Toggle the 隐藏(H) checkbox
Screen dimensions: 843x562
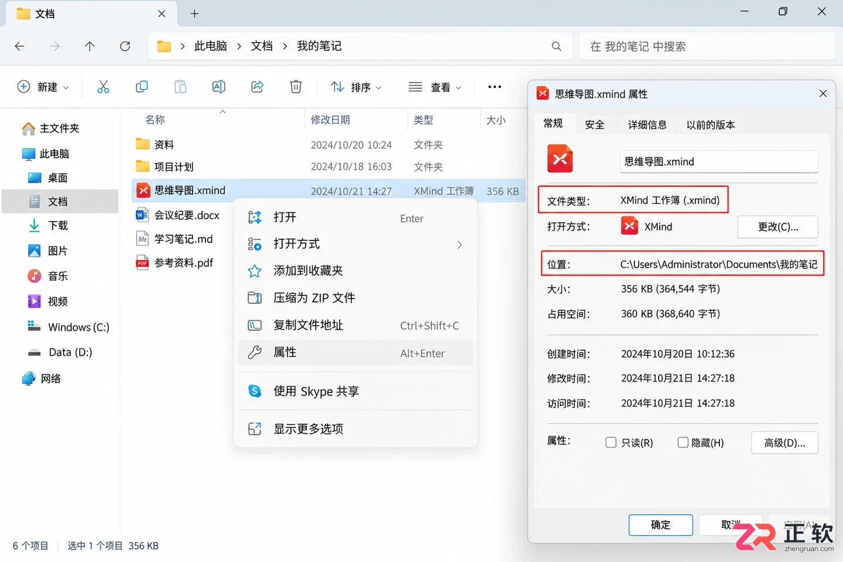tap(683, 443)
